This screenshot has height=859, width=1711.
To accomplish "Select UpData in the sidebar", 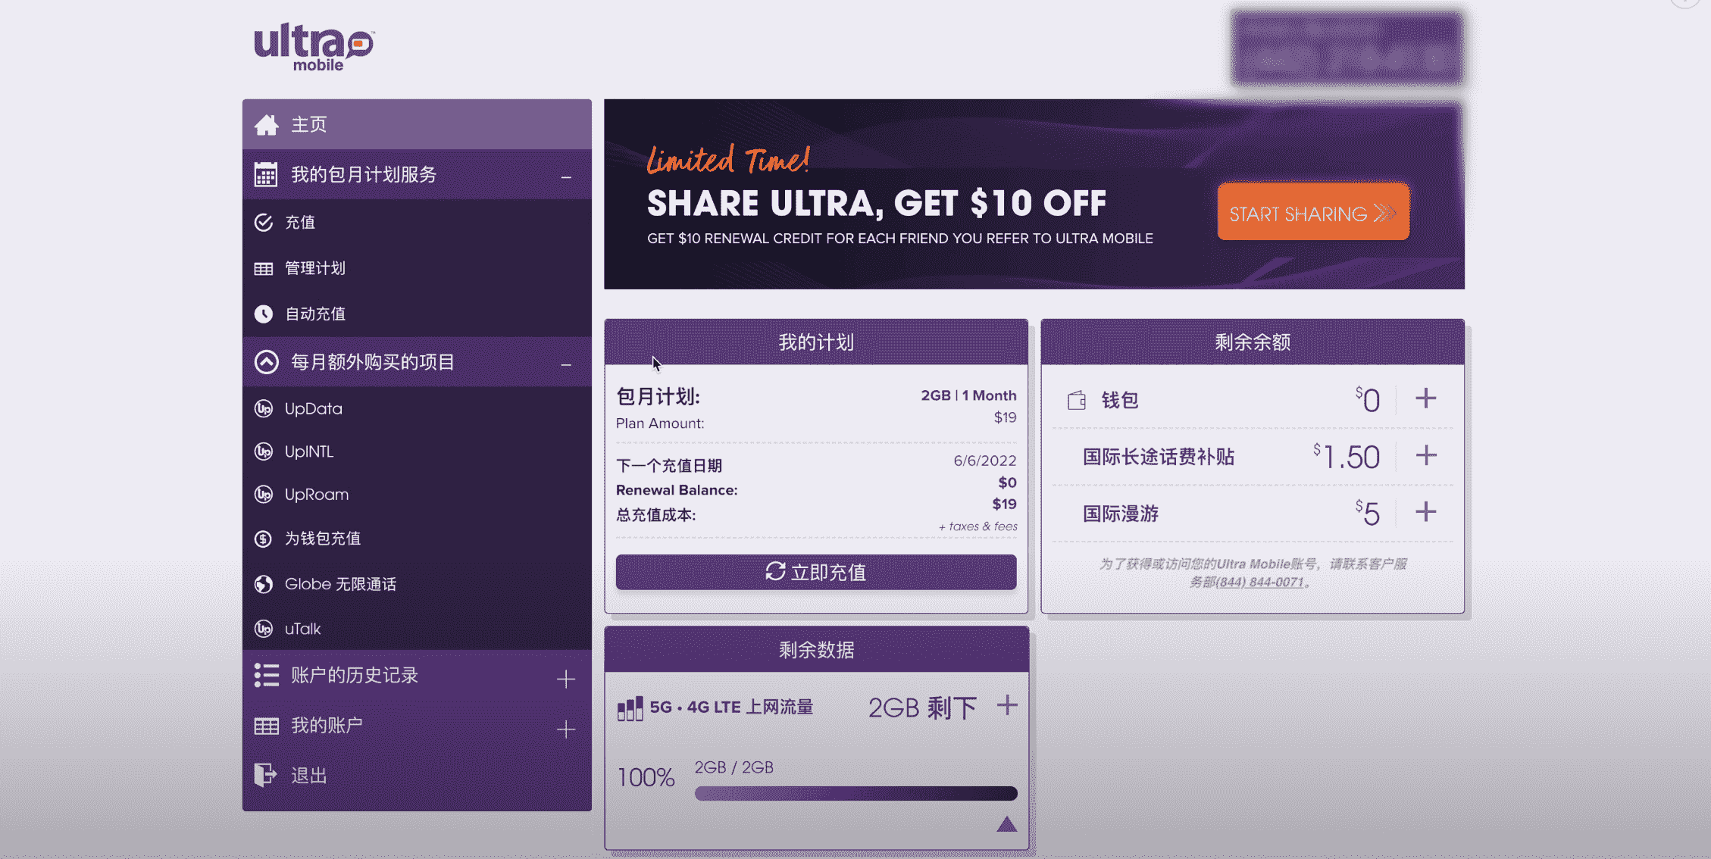I will click(x=417, y=409).
